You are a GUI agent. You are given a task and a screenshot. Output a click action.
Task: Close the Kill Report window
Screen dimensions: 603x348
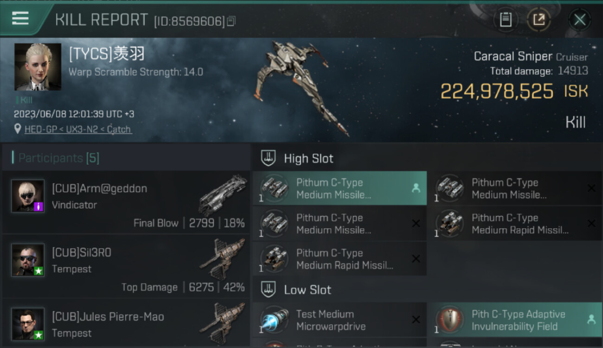click(x=579, y=19)
